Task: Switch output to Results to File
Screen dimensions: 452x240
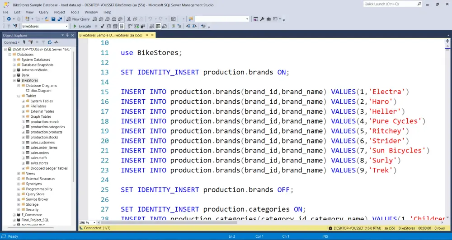Action: pyautogui.click(x=165, y=26)
